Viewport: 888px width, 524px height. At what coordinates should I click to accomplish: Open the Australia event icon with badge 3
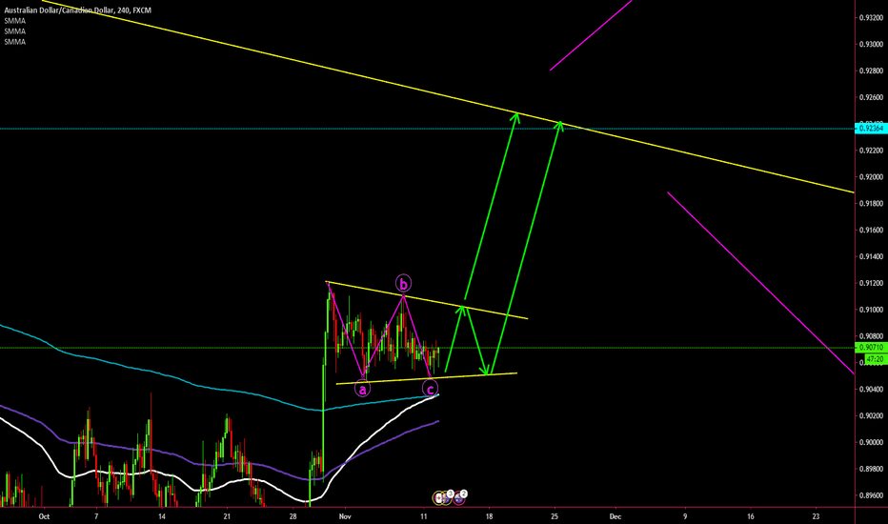tap(447, 498)
